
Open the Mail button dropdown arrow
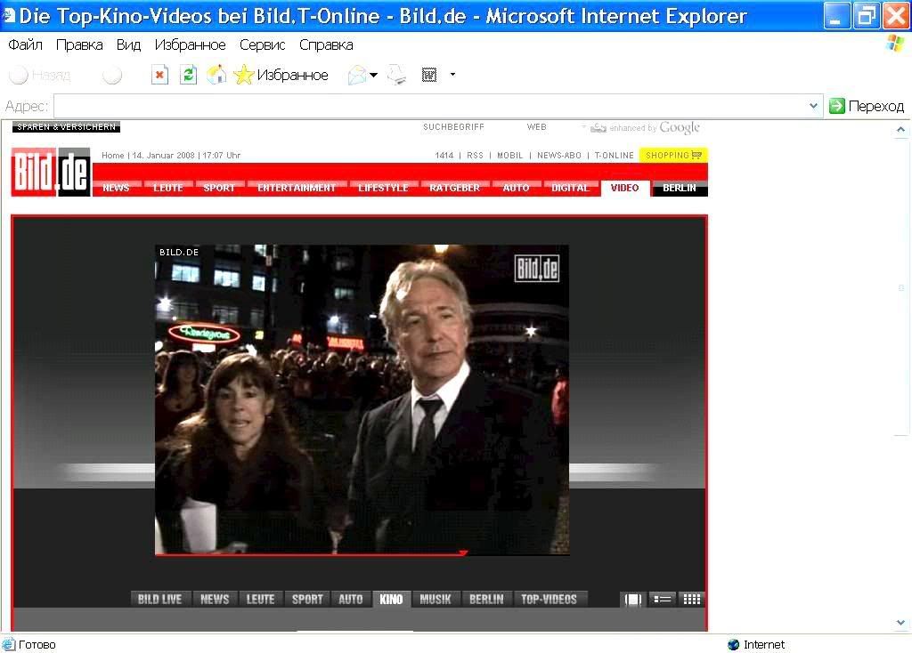pos(373,75)
